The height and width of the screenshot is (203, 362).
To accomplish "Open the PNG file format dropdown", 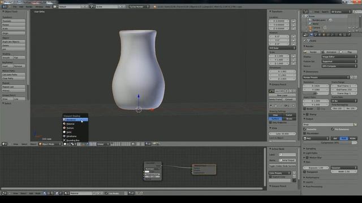I will tap(316, 138).
